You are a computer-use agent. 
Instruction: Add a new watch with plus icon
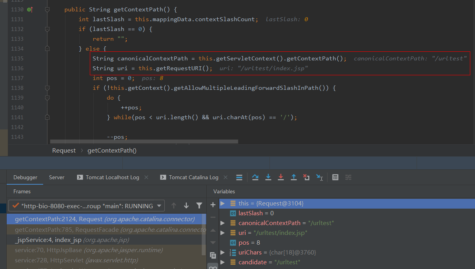pyautogui.click(x=213, y=205)
